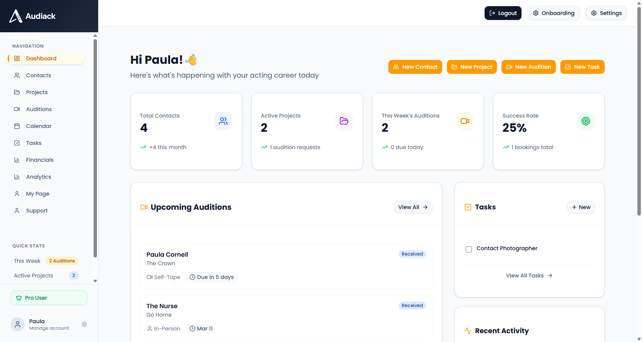Click the Active Projects count badge
The image size is (642, 342).
[74, 276]
